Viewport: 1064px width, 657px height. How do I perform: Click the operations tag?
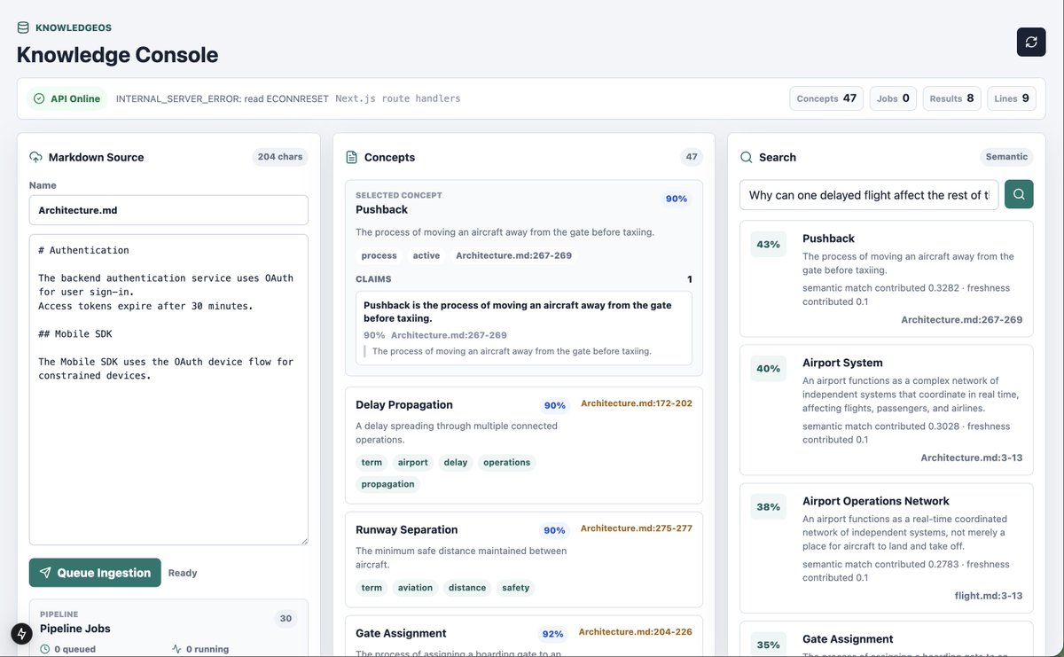506,462
